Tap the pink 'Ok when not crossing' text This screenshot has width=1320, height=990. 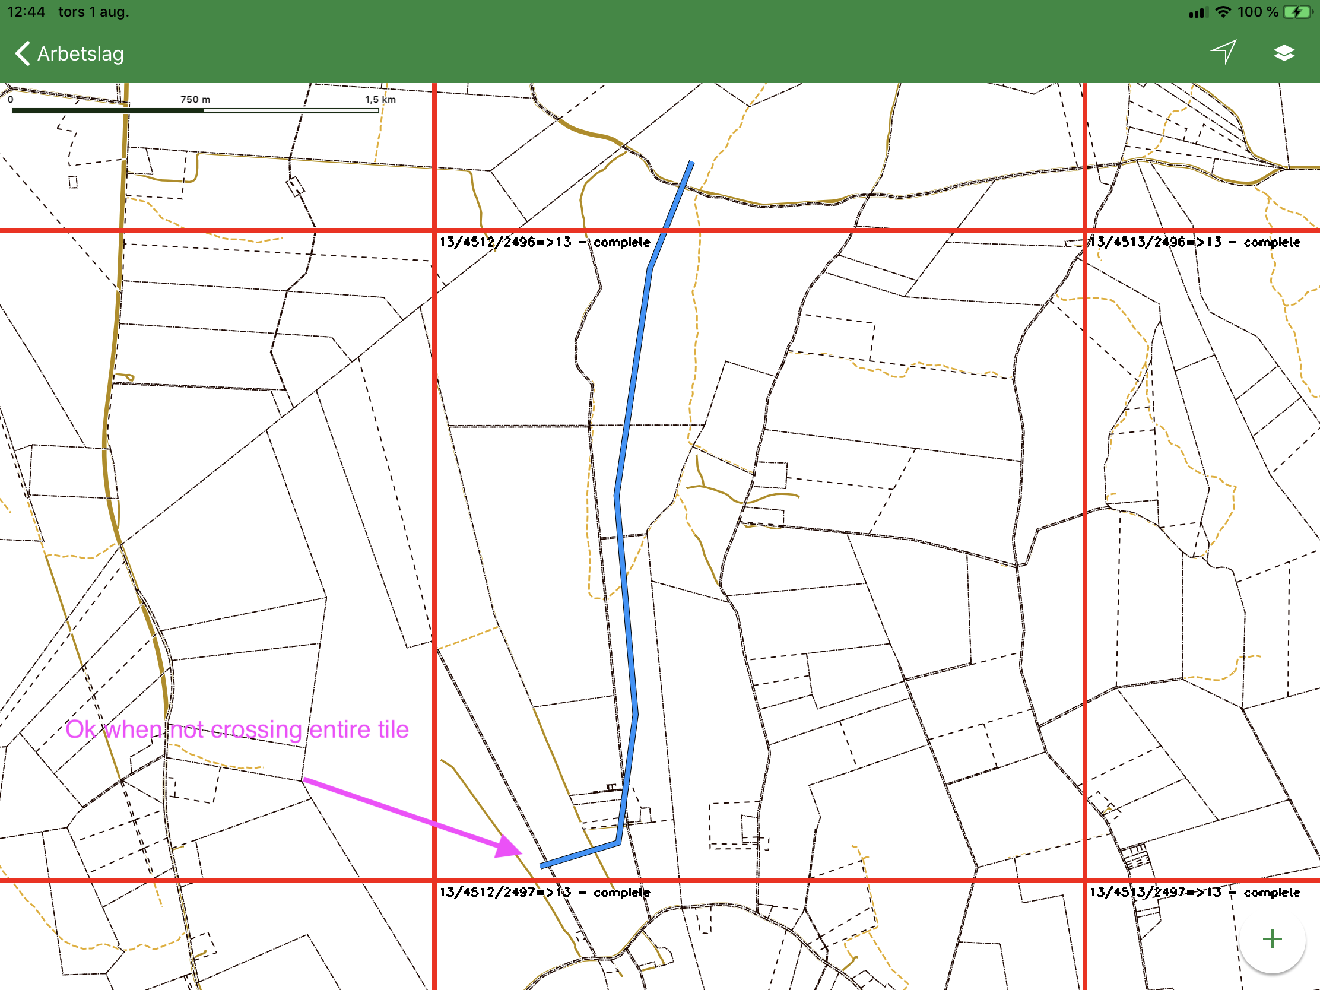point(237,729)
